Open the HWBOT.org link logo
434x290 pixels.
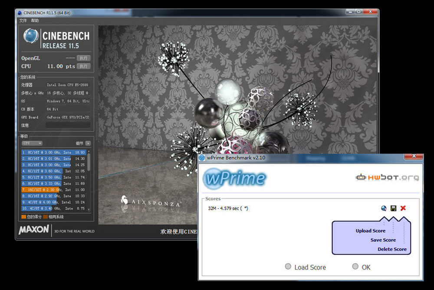click(x=387, y=177)
